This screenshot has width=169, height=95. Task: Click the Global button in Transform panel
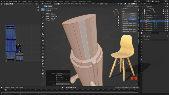tap(126, 19)
